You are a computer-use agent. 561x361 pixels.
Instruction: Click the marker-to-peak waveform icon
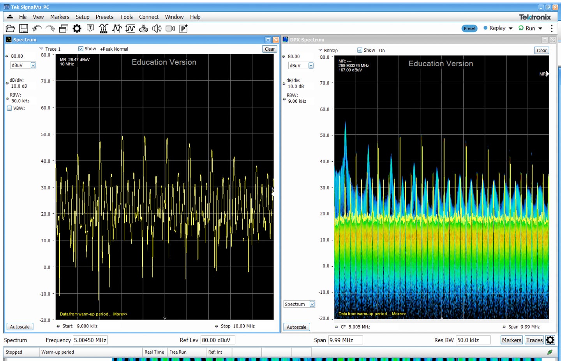tap(117, 28)
